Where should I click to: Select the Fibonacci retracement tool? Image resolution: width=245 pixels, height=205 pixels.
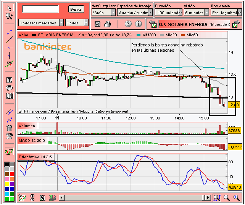[9, 64]
